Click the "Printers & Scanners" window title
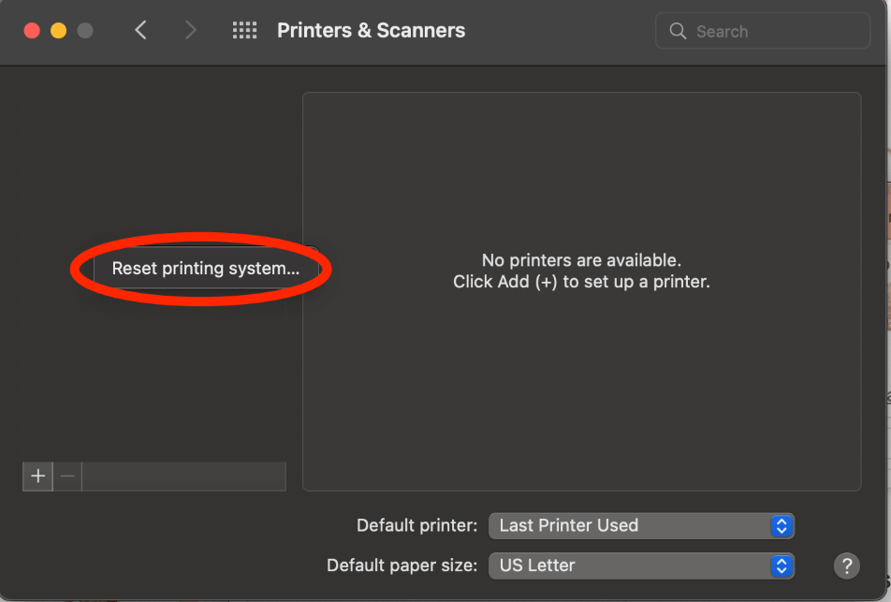 pyautogui.click(x=371, y=31)
